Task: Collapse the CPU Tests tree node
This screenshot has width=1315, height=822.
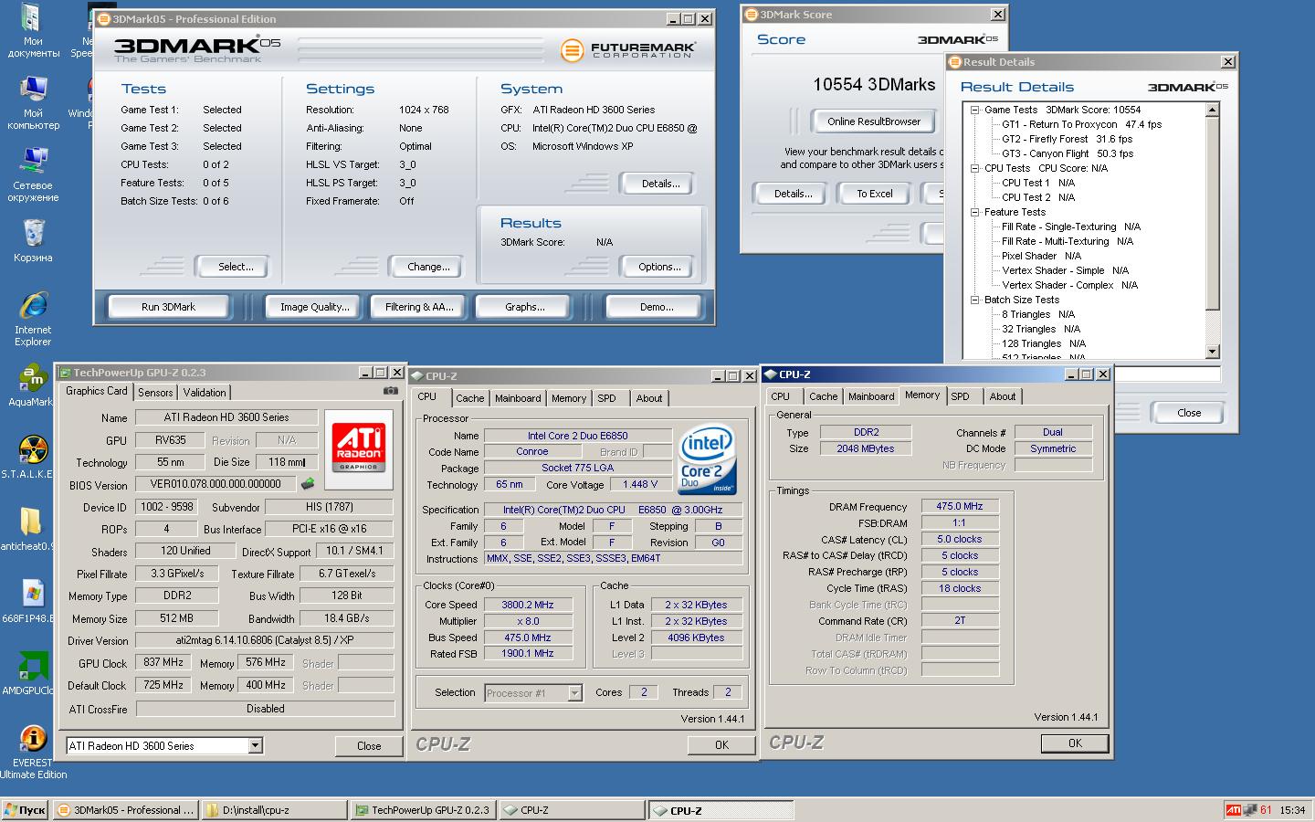Action: click(974, 168)
